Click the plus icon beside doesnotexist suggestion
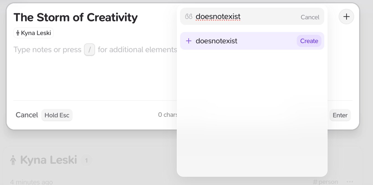This screenshot has width=373, height=185. (189, 41)
